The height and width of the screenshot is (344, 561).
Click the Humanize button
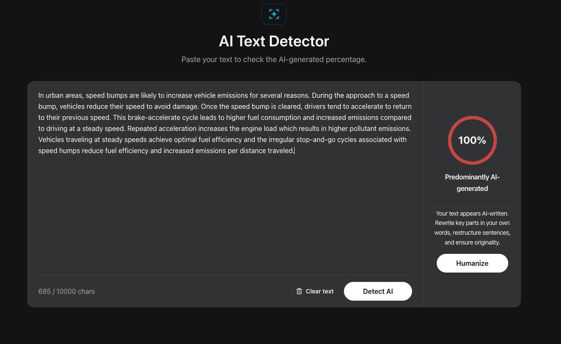coord(472,263)
